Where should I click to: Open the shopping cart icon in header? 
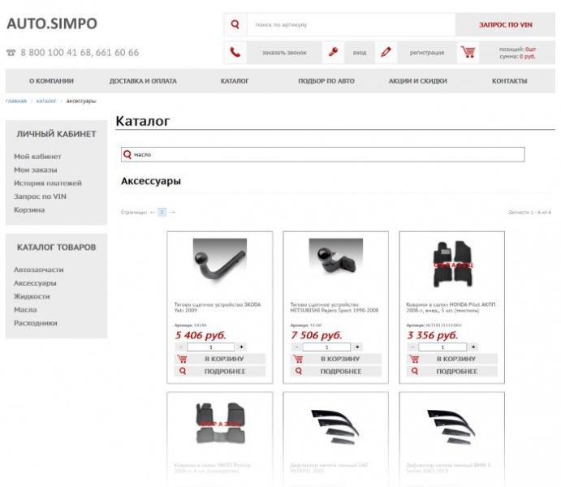pyautogui.click(x=468, y=53)
